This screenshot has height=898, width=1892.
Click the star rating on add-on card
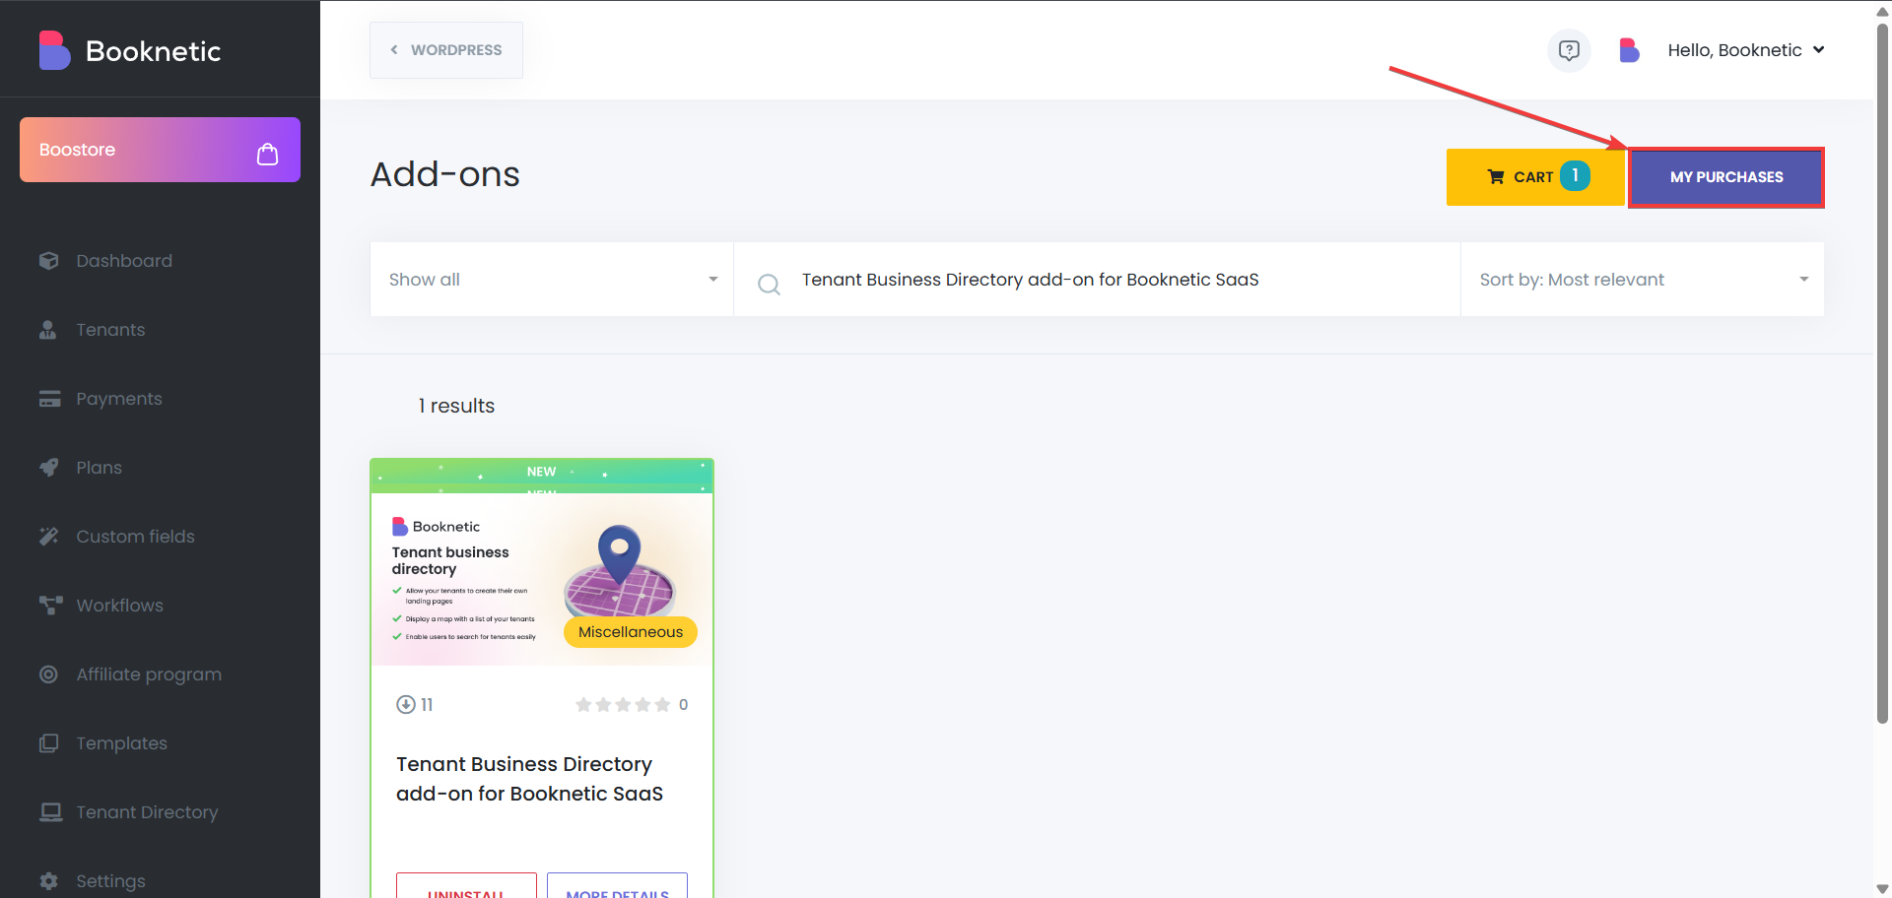tap(623, 704)
